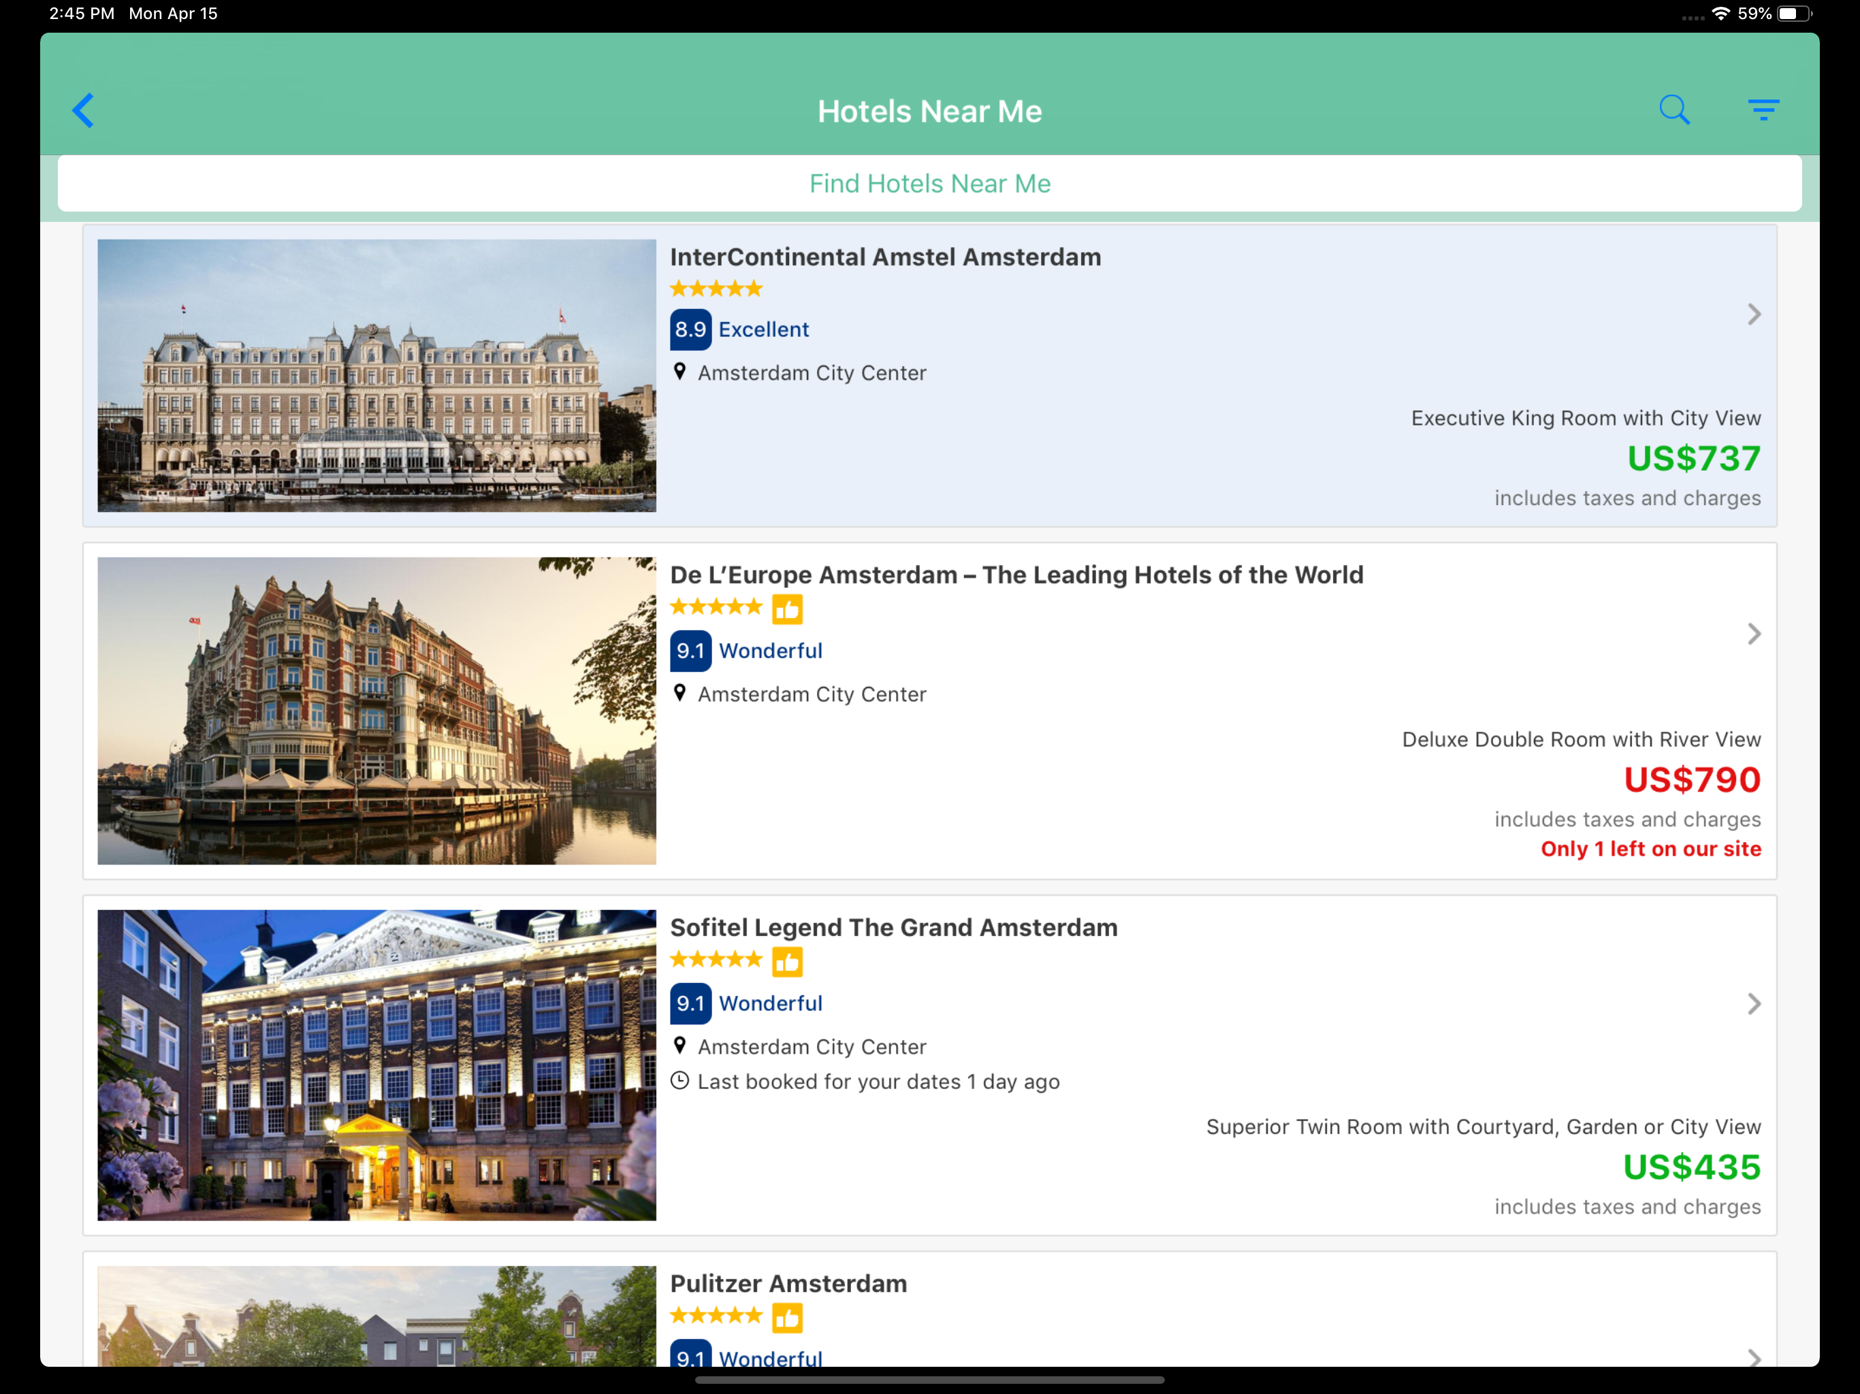
Task: Tap Deluxe Double Room with River View
Action: point(1581,739)
